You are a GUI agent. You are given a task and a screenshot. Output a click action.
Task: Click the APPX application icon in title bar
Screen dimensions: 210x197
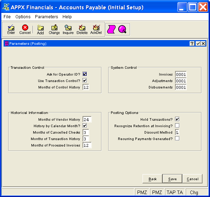point(6,7)
